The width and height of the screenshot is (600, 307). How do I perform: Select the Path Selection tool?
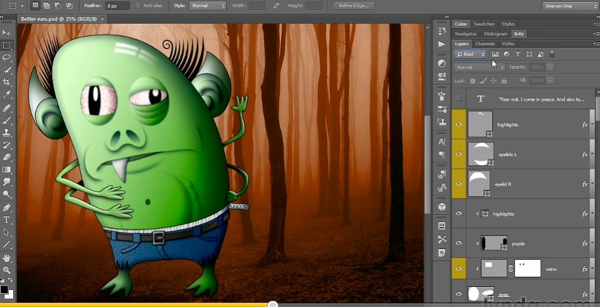(x=6, y=232)
